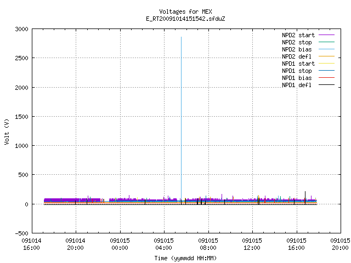Click the chart title 'Voltages for MEX'

pyautogui.click(x=185, y=12)
